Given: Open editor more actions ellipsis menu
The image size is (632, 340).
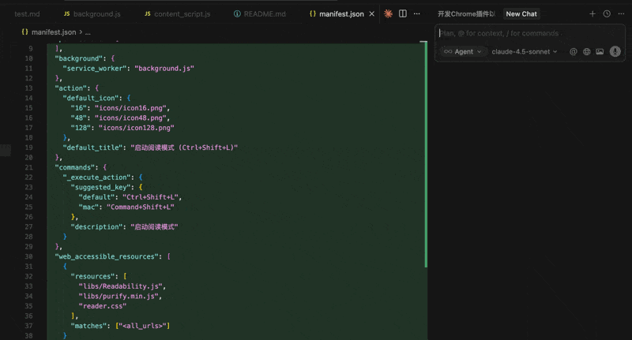Looking at the screenshot, I should (x=417, y=14).
